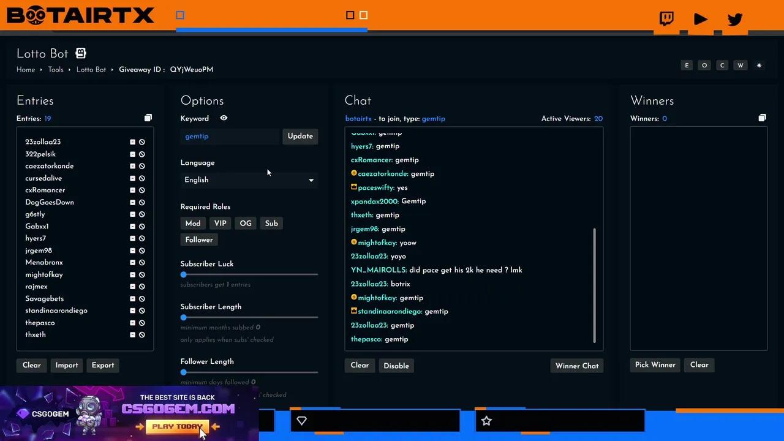Open the YouTube play icon in header
784x441 pixels.
click(x=701, y=19)
